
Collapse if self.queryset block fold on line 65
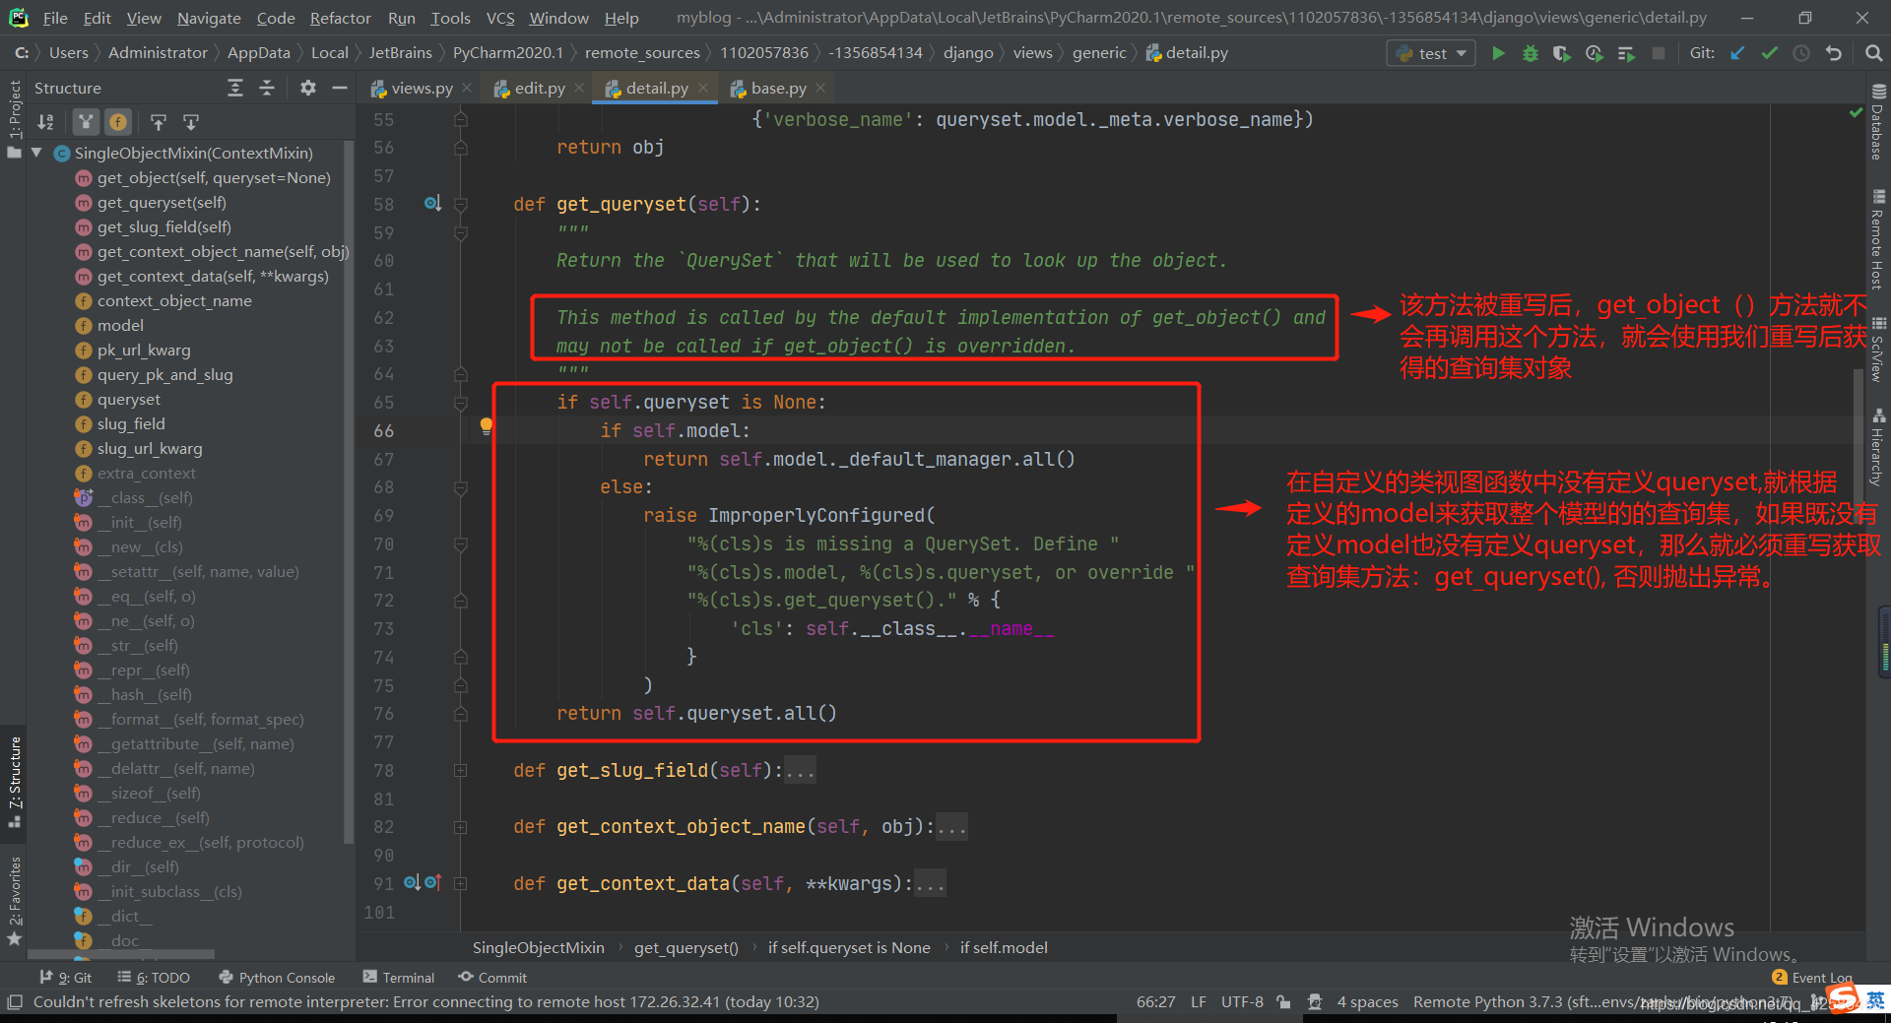[x=460, y=403]
